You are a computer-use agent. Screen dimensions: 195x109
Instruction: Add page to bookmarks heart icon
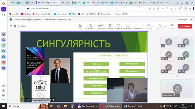coord(167,8)
